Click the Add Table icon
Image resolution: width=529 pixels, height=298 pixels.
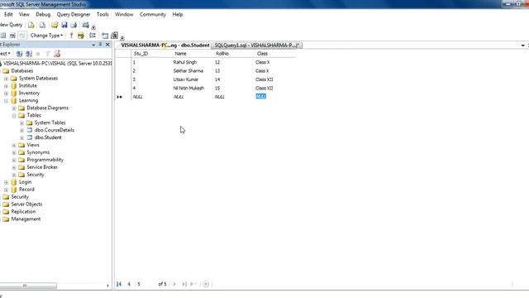click(105, 35)
